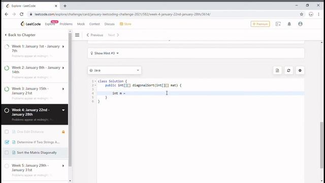Open a new browser tab
This screenshot has width=325, height=183.
pyautogui.click(x=65, y=6)
